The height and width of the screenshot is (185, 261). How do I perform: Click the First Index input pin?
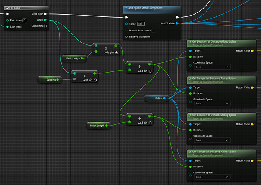[7, 20]
